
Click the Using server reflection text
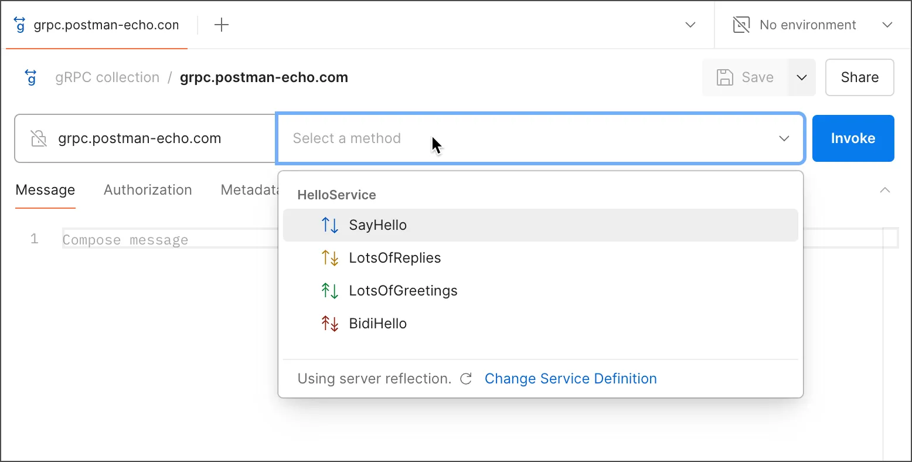click(374, 379)
